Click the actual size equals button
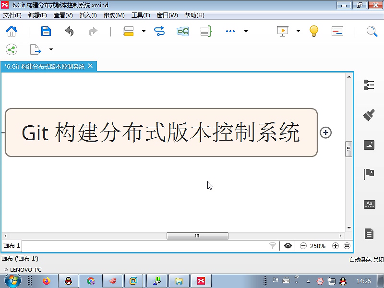The image size is (384, 288). point(347,246)
